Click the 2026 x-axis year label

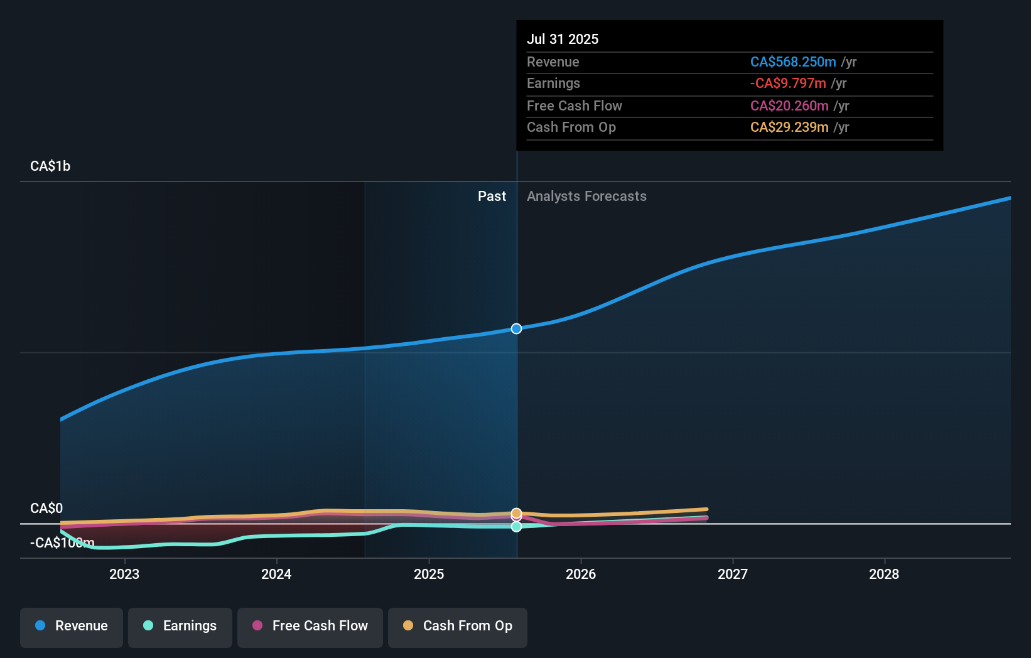pos(581,574)
